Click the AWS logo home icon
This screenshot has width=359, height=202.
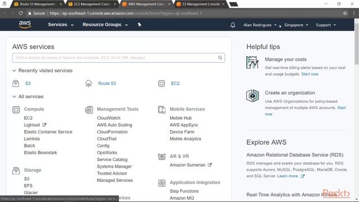pos(25,25)
